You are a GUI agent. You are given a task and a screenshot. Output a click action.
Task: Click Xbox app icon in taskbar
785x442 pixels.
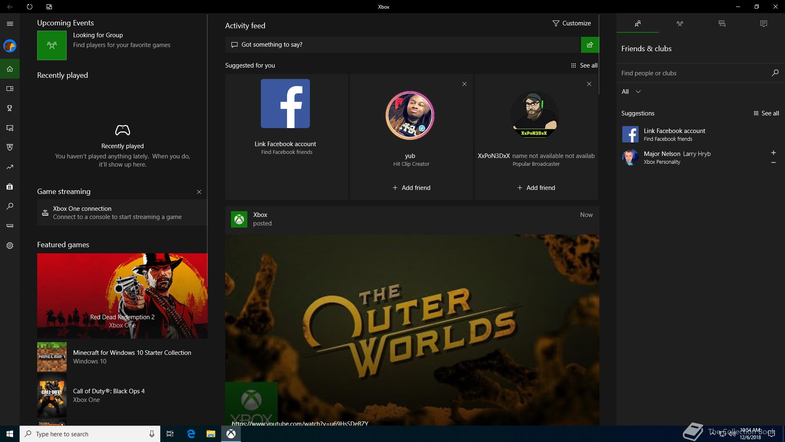[x=231, y=434]
